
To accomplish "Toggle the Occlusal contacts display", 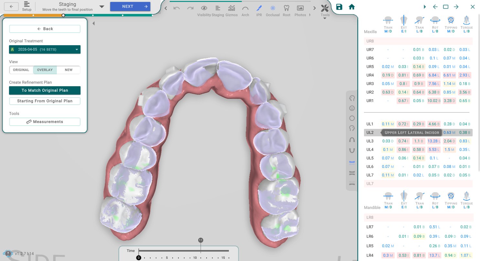I will pos(273,10).
